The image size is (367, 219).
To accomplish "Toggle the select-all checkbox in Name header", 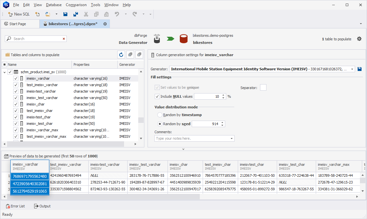I will [x=5, y=65].
